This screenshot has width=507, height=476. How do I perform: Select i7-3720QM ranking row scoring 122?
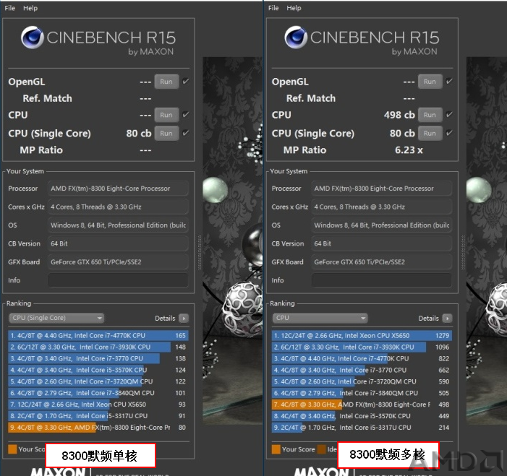pos(98,381)
